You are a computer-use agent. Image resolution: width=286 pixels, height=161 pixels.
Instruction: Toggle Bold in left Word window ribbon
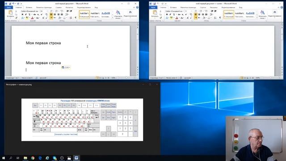pos(22,14)
